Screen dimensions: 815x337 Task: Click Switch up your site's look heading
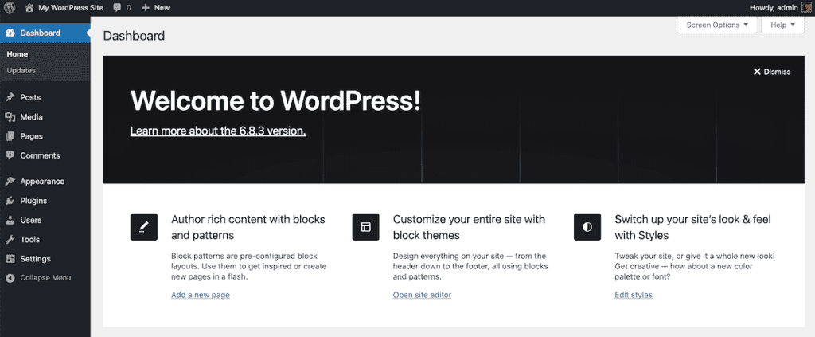[692, 227]
